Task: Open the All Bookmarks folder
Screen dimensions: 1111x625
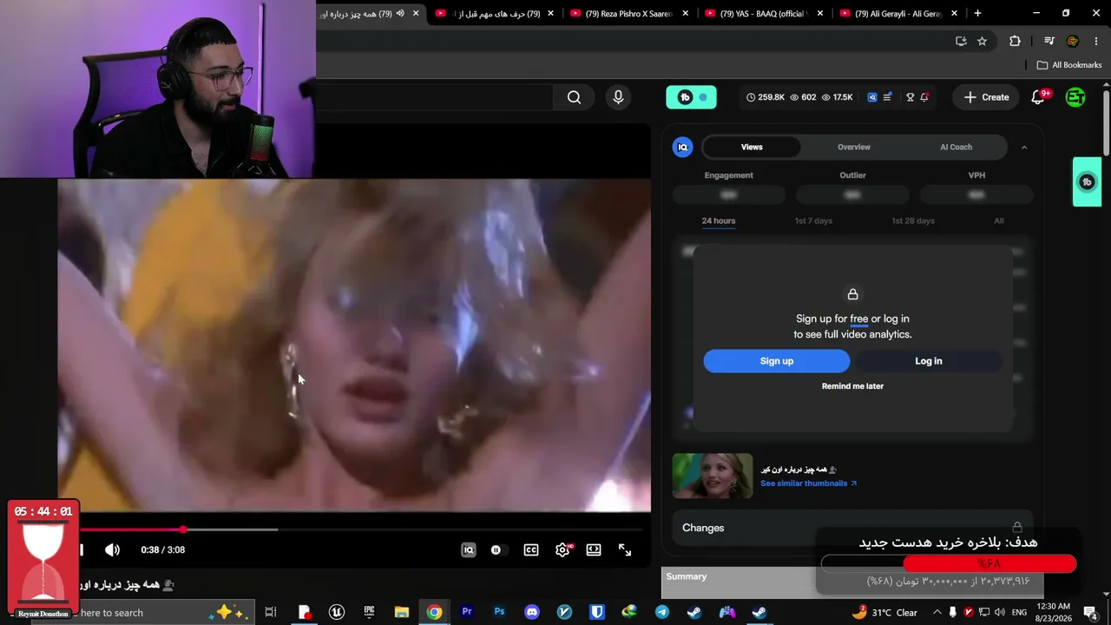Action: pyautogui.click(x=1069, y=65)
